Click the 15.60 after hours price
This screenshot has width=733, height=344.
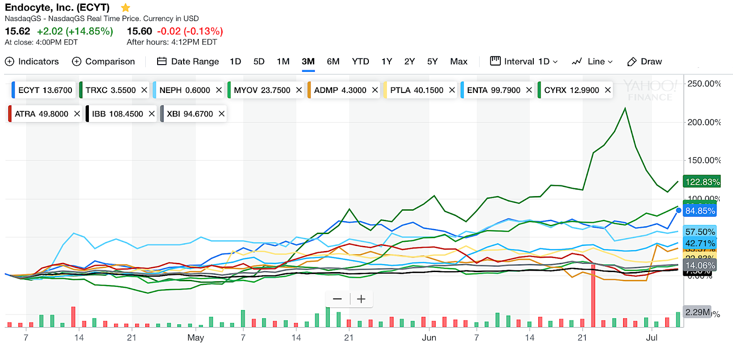coord(139,31)
